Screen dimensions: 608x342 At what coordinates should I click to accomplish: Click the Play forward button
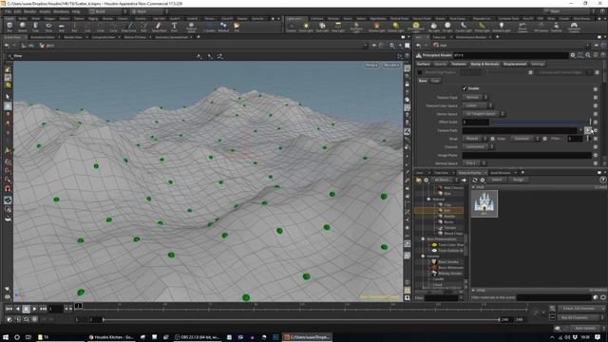[x=34, y=309]
